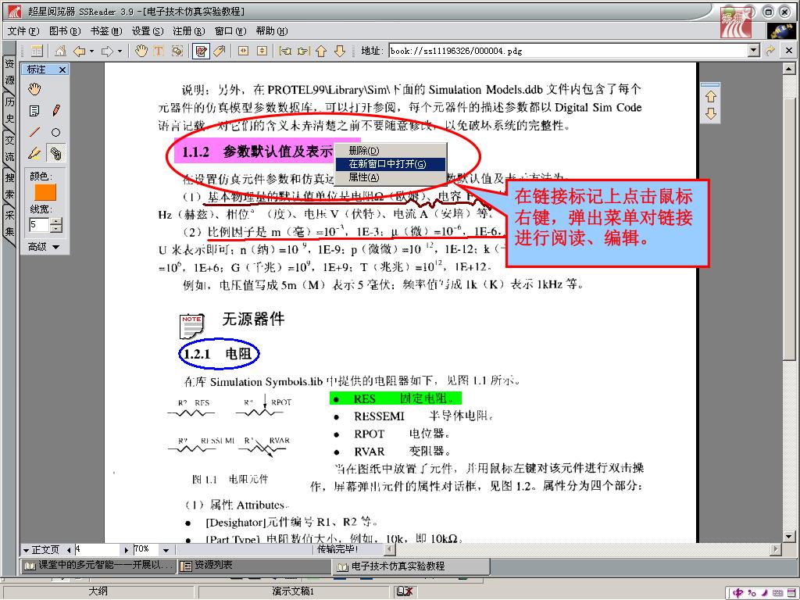
Task: Click the vertical scrollbar down arrow
Action: (x=789, y=536)
